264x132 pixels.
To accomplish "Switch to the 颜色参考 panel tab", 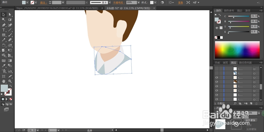I will pos(229,11).
